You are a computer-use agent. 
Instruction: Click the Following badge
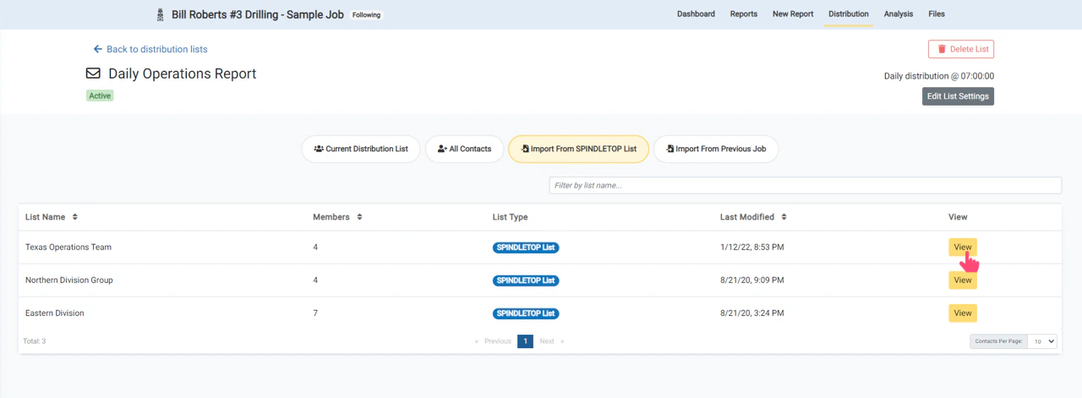[x=366, y=14]
